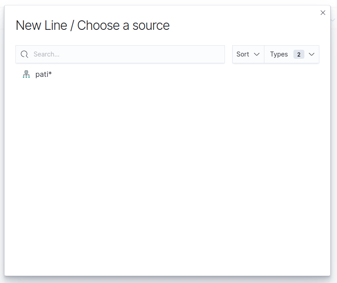Click the New Line heading text
Screen dimensions: 337x283
point(41,25)
